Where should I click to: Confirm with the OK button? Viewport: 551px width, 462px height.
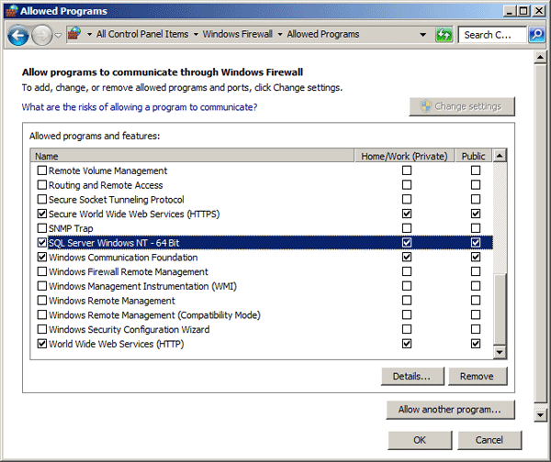pos(420,440)
